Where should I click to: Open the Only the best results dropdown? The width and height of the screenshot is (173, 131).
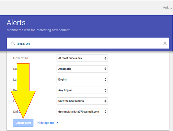(82, 101)
